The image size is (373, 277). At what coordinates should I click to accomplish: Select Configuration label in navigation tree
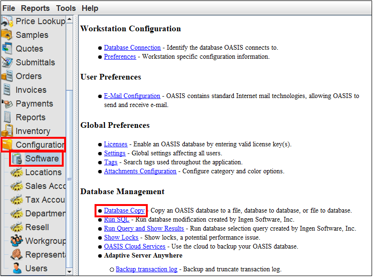[x=40, y=145]
